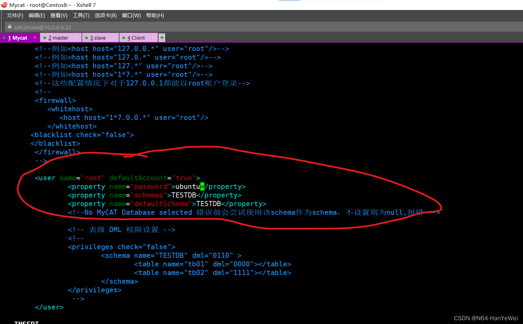
Task: Close the Client session tab
Action: pyautogui.click(x=153, y=38)
